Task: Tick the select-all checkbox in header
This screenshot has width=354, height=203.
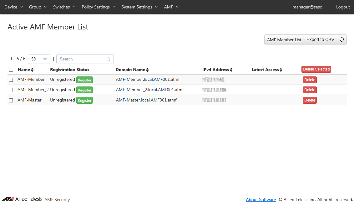Action: (11, 70)
